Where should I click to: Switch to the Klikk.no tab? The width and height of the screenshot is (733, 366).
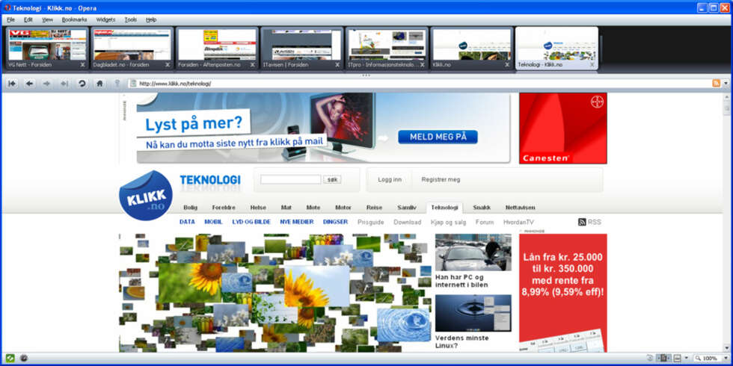[471, 48]
